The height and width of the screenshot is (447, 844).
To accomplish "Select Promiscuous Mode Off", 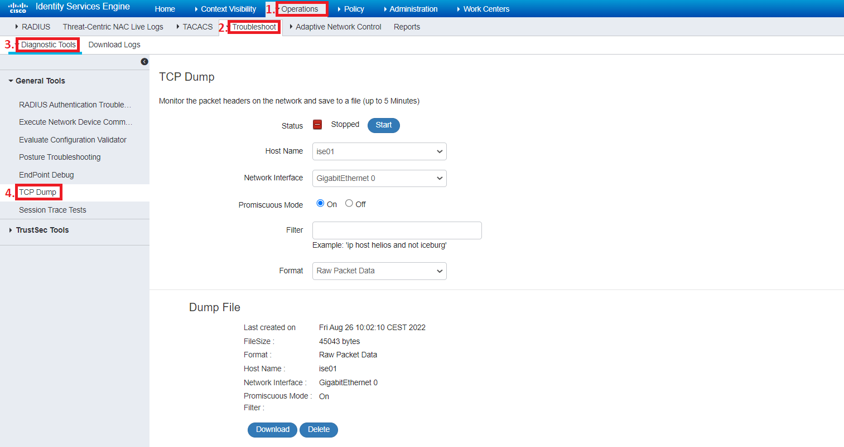I will click(349, 203).
